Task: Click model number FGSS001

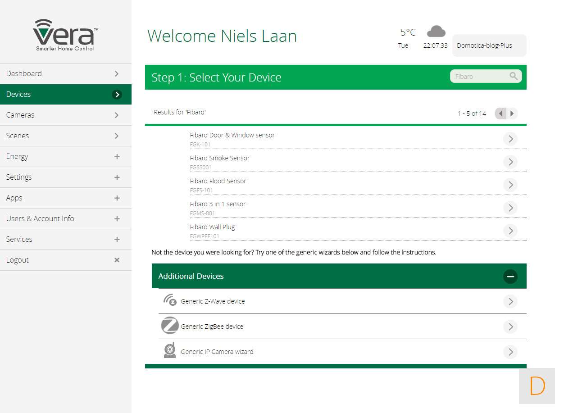Action: 200,168
